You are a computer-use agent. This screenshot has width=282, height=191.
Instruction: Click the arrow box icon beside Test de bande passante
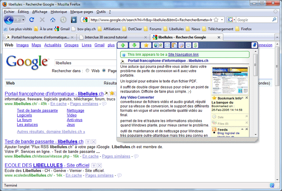point(88,141)
